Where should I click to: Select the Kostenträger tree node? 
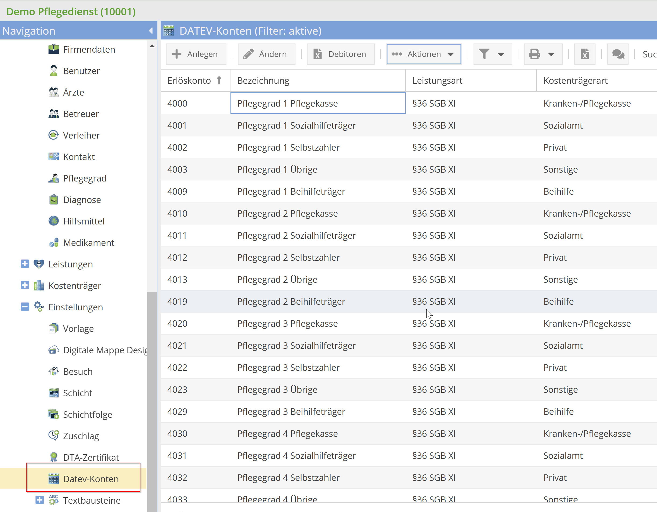tap(75, 286)
